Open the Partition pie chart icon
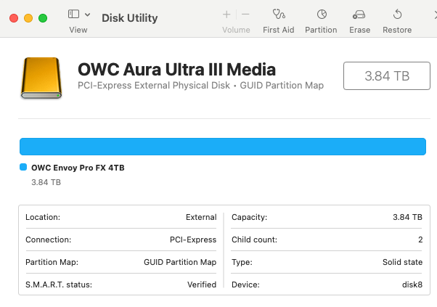The image size is (437, 307). coord(322,15)
